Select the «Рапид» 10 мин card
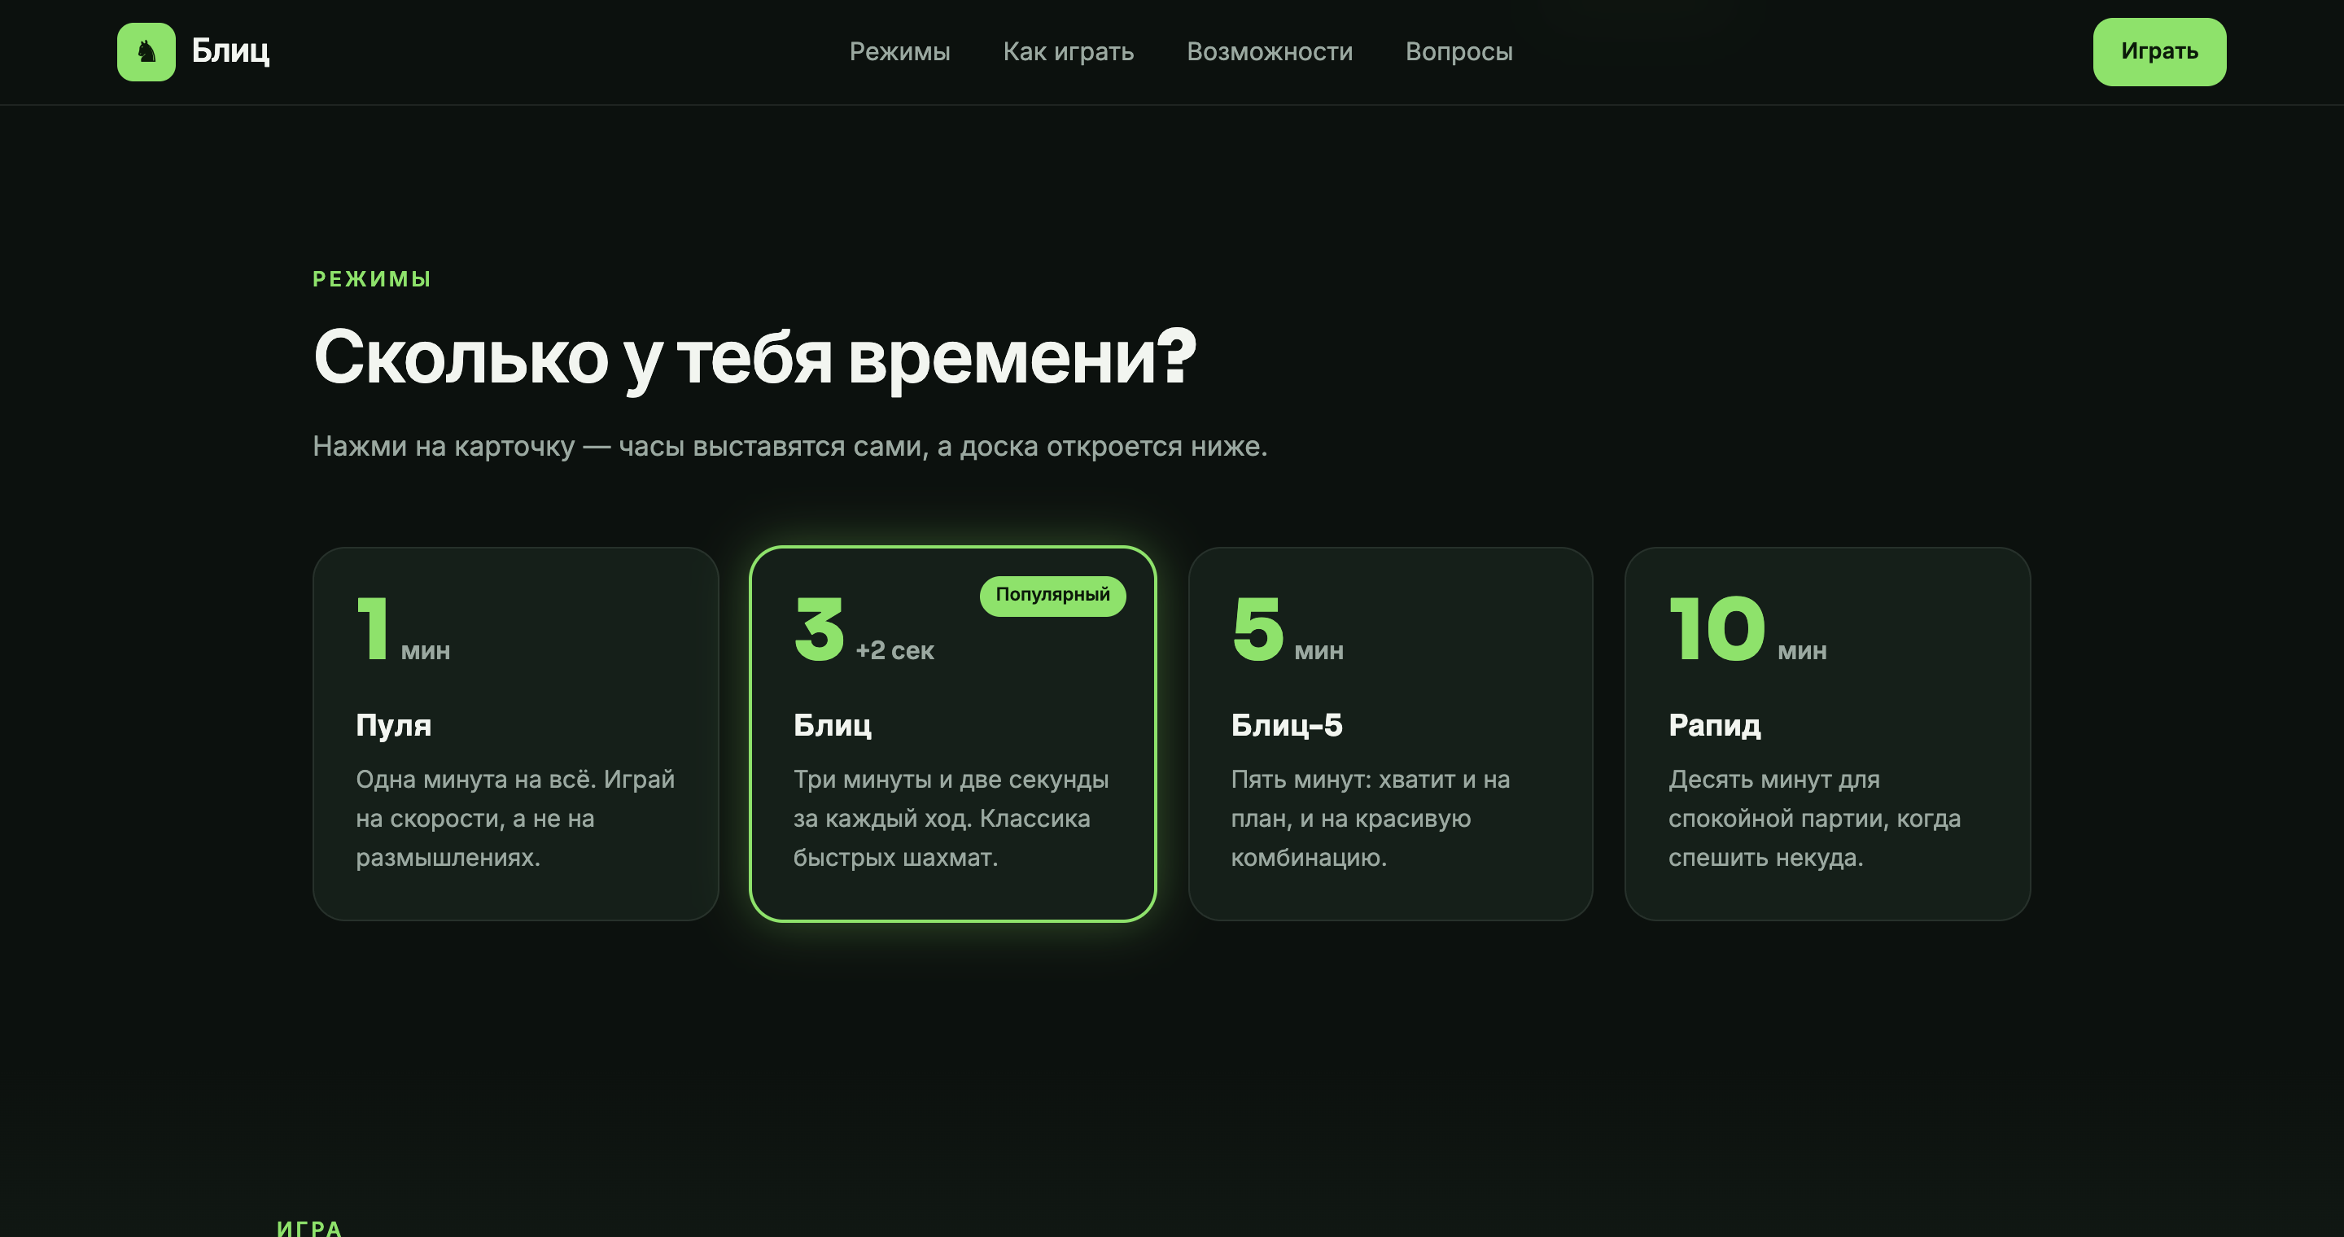 pos(1827,733)
